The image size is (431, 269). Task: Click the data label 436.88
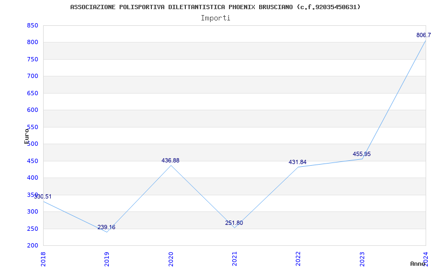pos(170,160)
